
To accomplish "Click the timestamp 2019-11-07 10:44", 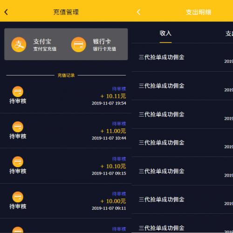I will pos(109,138).
